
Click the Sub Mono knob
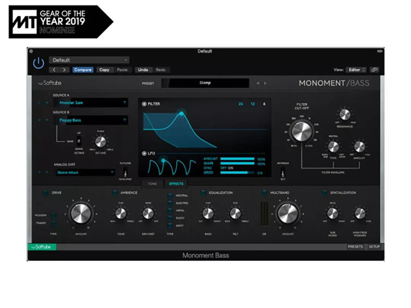click(x=332, y=213)
